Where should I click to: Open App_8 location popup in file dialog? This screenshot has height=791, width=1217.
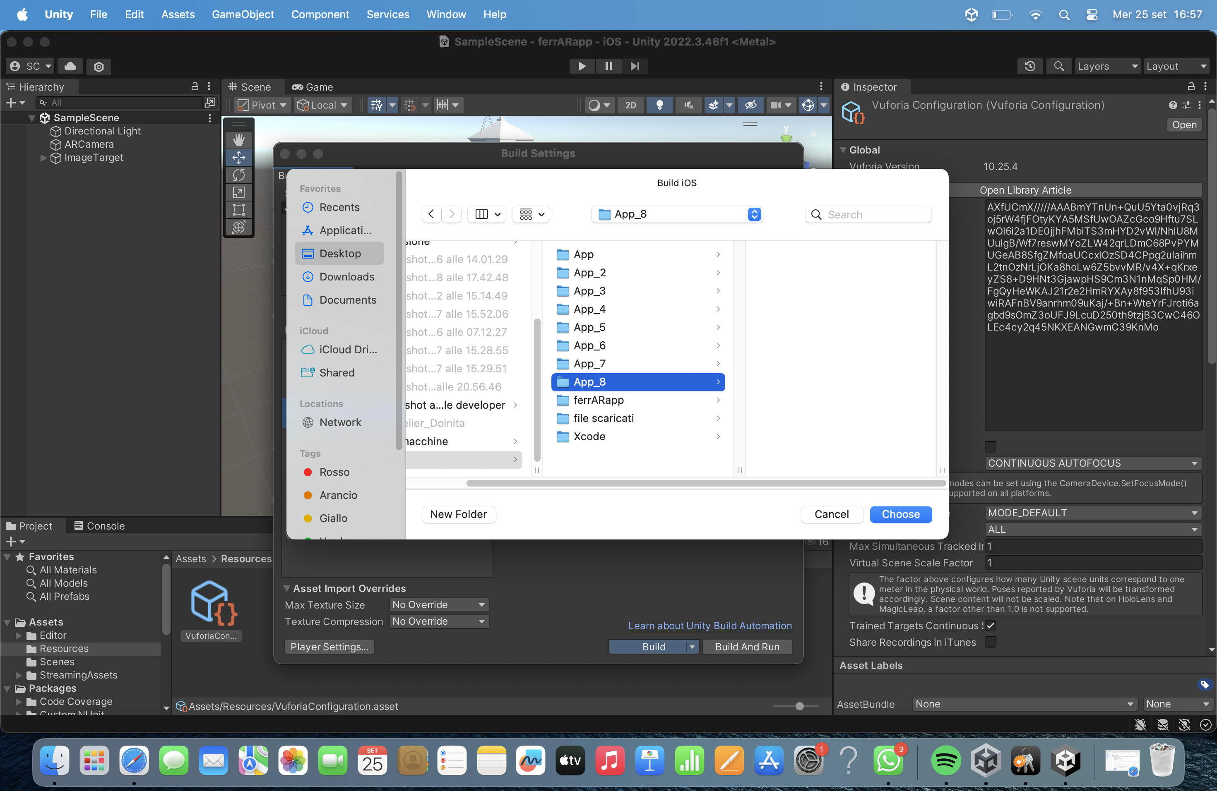pyautogui.click(x=677, y=214)
